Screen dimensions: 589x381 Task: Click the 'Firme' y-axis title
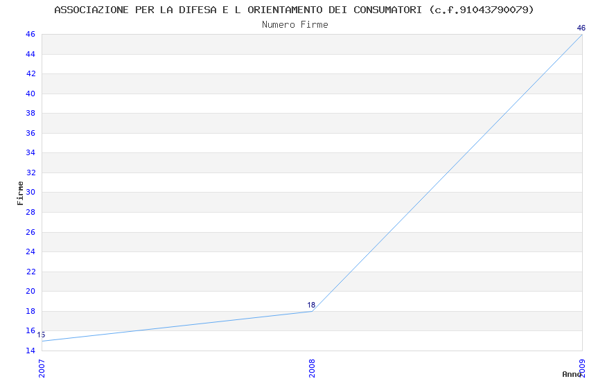pyautogui.click(x=20, y=193)
